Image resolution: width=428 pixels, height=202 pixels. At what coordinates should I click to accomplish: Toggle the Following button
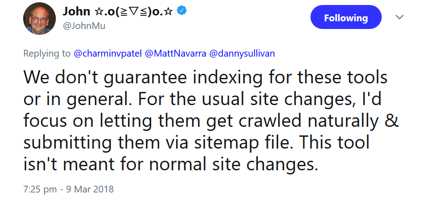click(345, 18)
